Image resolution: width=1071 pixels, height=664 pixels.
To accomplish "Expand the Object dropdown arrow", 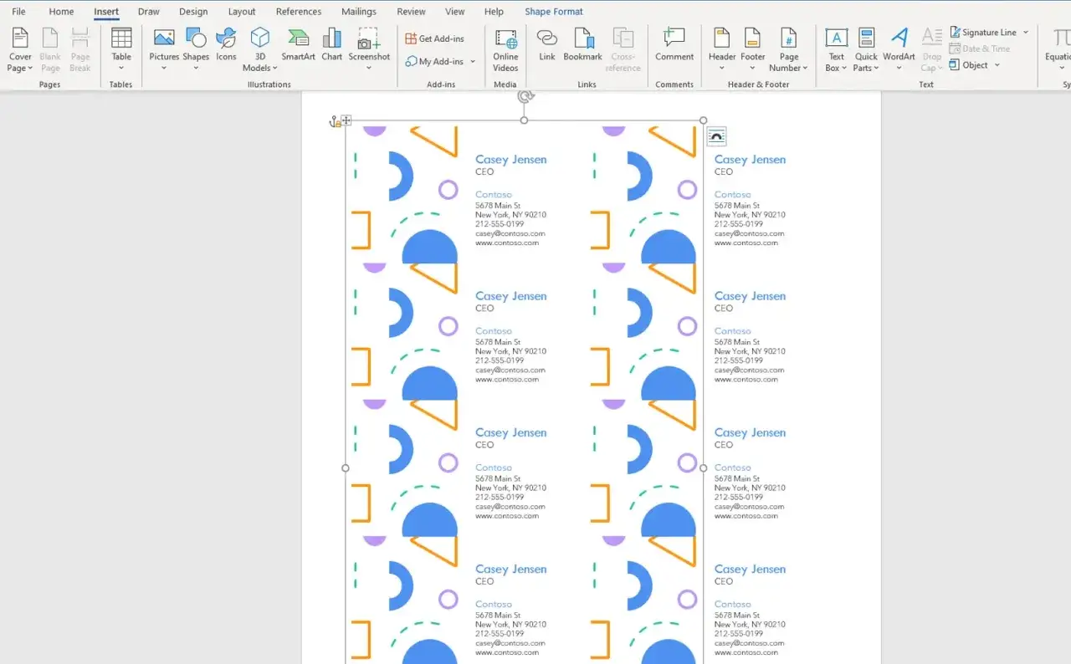I will click(997, 65).
